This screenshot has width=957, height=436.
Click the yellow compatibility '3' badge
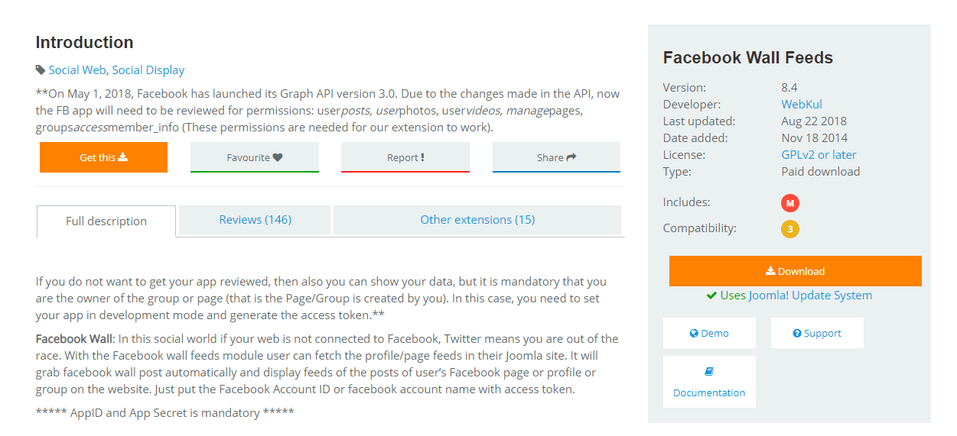(x=790, y=228)
